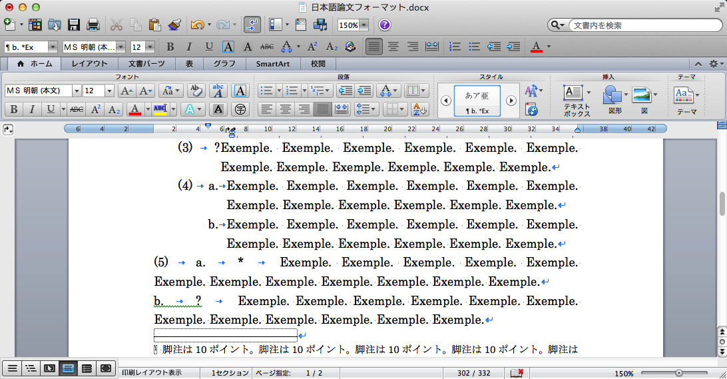Undo the last action
727x379 pixels.
[x=197, y=25]
